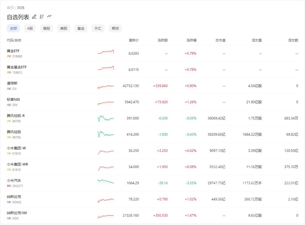The image size is (305, 225).
Task: Switch to the A股 filter tab
Action: [x=30, y=28]
